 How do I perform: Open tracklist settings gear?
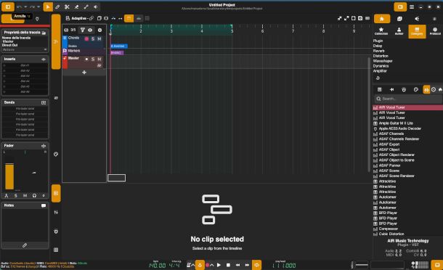coord(99,30)
